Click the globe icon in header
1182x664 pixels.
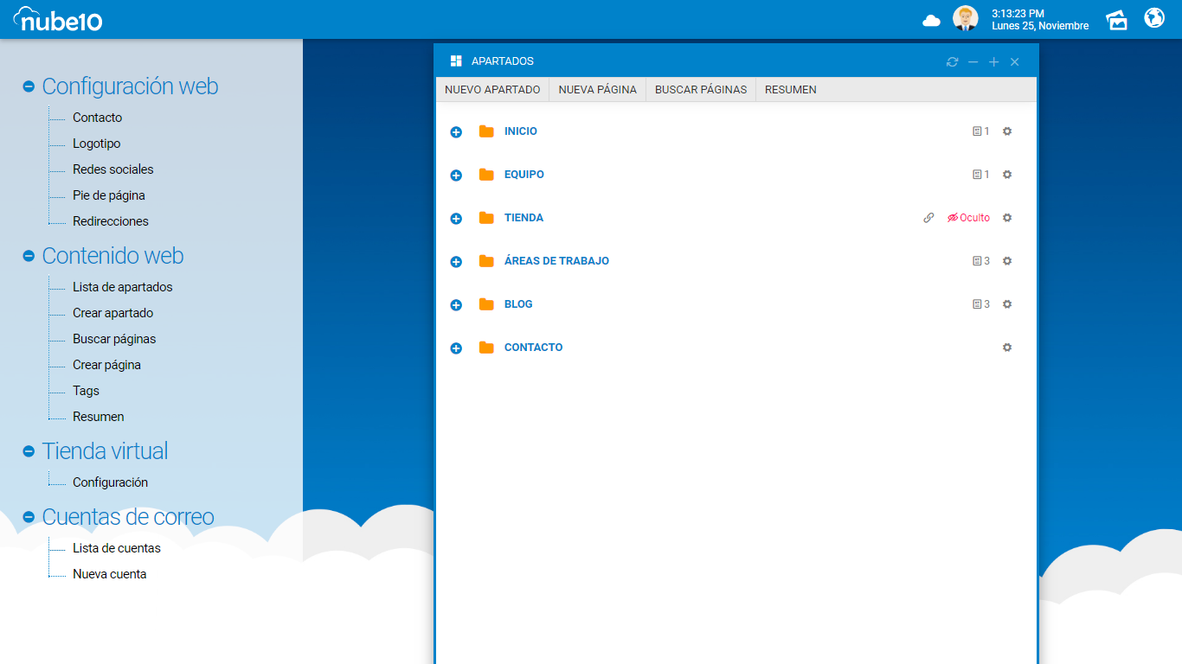click(1154, 18)
